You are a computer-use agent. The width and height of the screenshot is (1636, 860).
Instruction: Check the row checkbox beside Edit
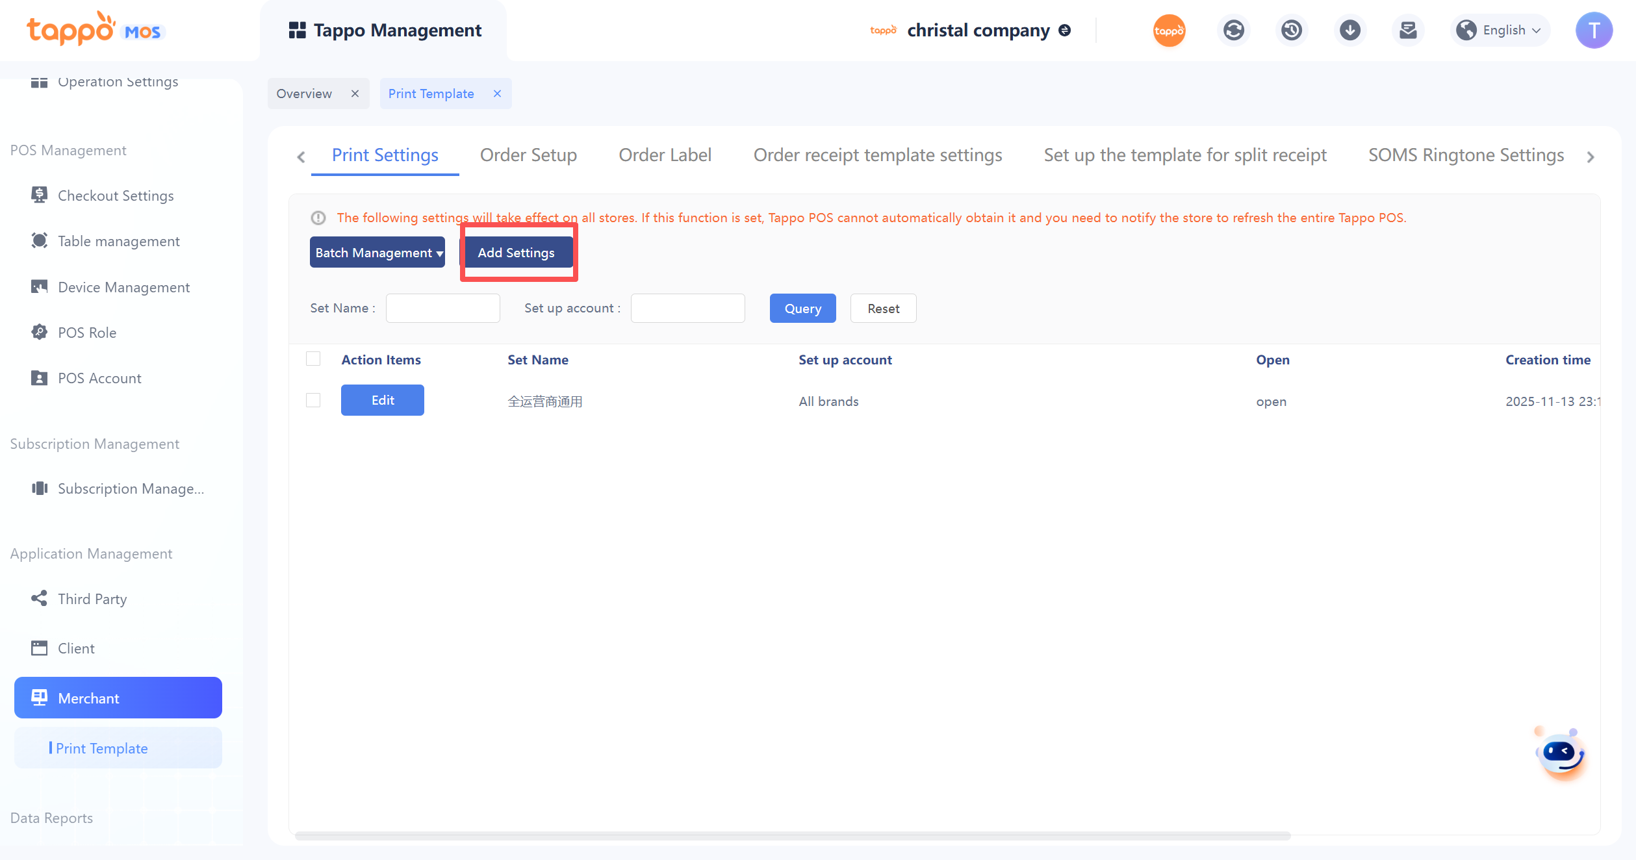[x=313, y=400]
